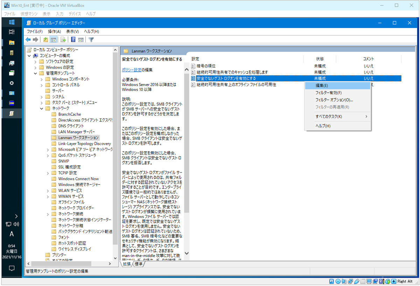Choose ヘルプ(H) in the context menu
This screenshot has height=286, width=420.
coord(338,126)
